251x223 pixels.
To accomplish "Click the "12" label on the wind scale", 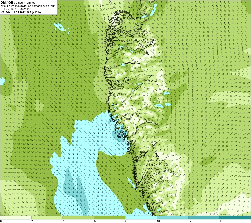I will click(x=190, y=221).
